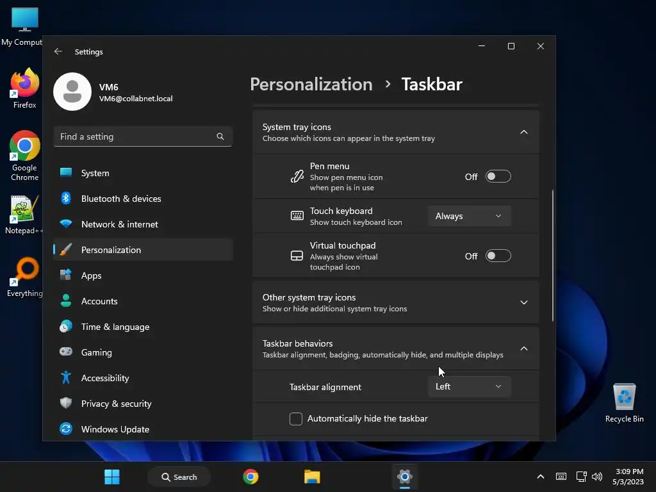Click the Apps icon in sidebar

pos(66,275)
